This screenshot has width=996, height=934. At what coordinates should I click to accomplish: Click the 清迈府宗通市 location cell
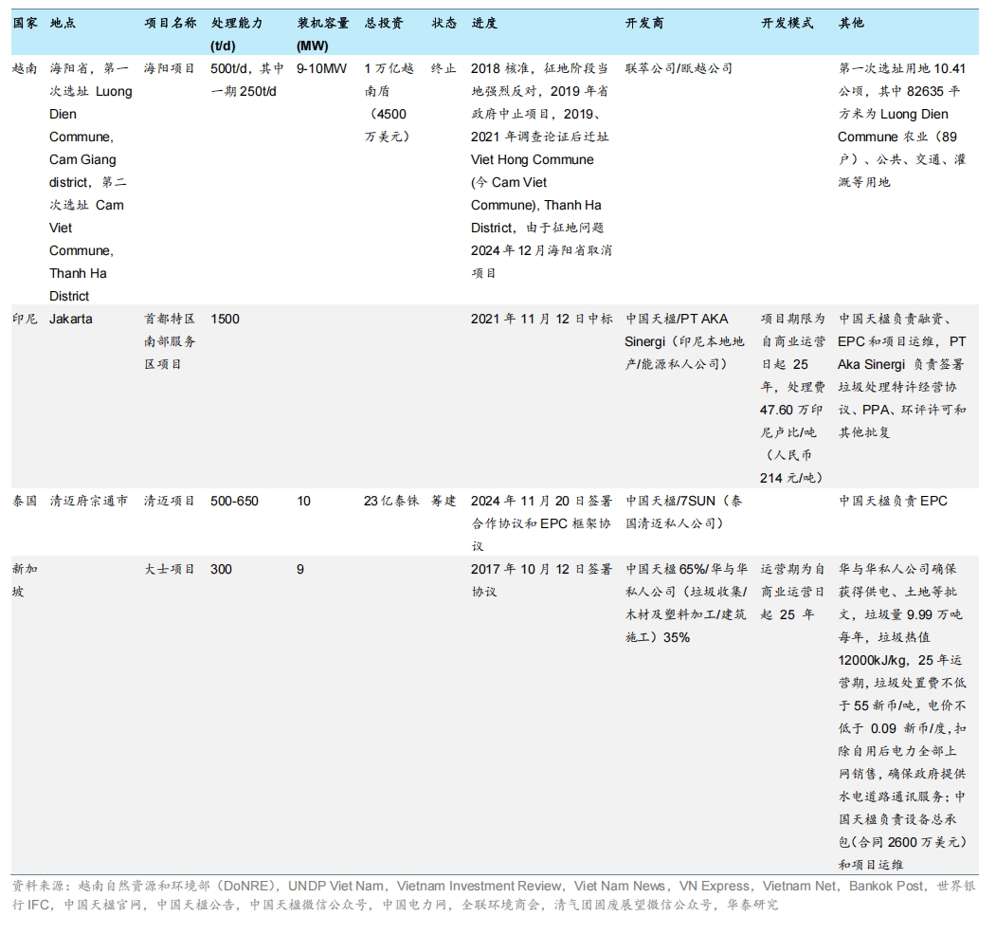[89, 501]
